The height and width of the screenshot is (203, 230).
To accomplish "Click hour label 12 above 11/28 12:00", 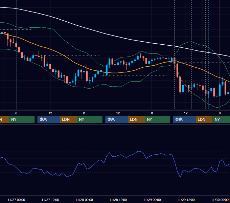I will click(x=118, y=113).
